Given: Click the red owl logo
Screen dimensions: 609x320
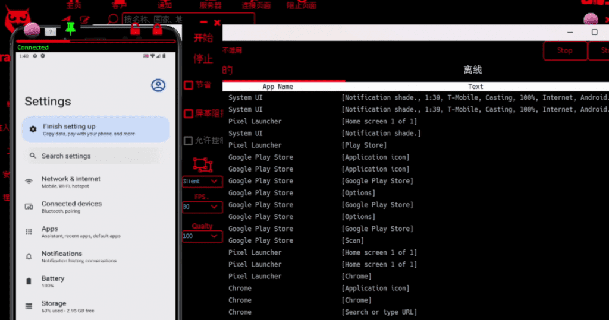Looking at the screenshot, I should coord(17,20).
